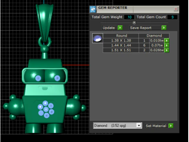Click the 0.010tw weight value
This screenshot has width=189, height=142.
coord(157,41)
